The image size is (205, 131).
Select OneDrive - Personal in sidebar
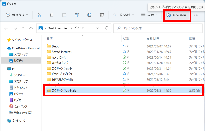23,48
